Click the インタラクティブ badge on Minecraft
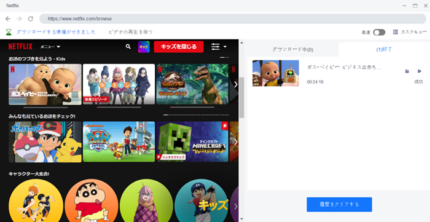The image size is (430, 222). [171, 157]
